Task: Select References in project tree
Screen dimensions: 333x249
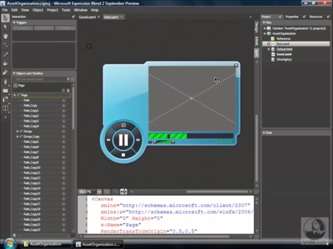Action: (283, 39)
